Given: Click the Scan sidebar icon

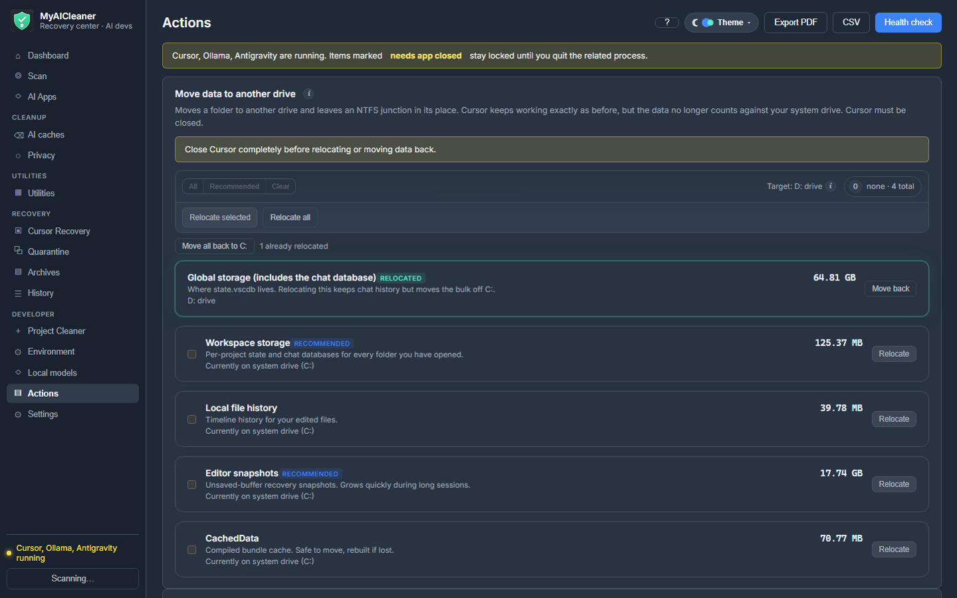Looking at the screenshot, I should click(18, 76).
